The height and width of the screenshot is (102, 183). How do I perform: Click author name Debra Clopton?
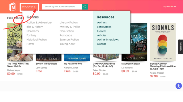point(99,70)
